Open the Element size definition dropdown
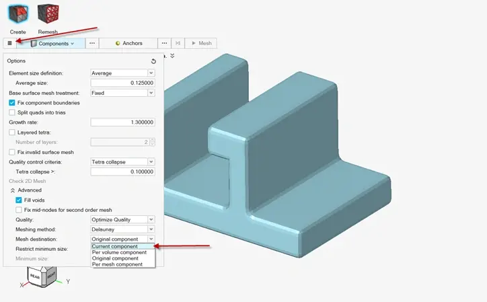Image resolution: width=487 pixels, height=302 pixels. click(x=122, y=73)
